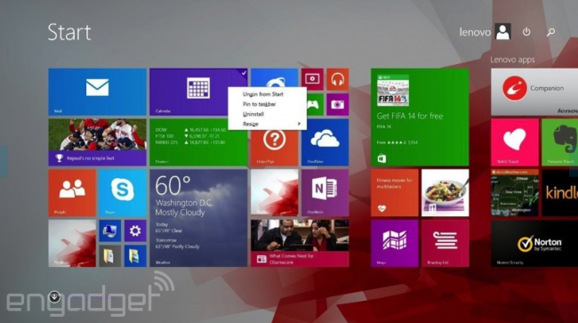Choose Pin to taskbar in context menu
The height and width of the screenshot is (323, 578).
tap(259, 104)
